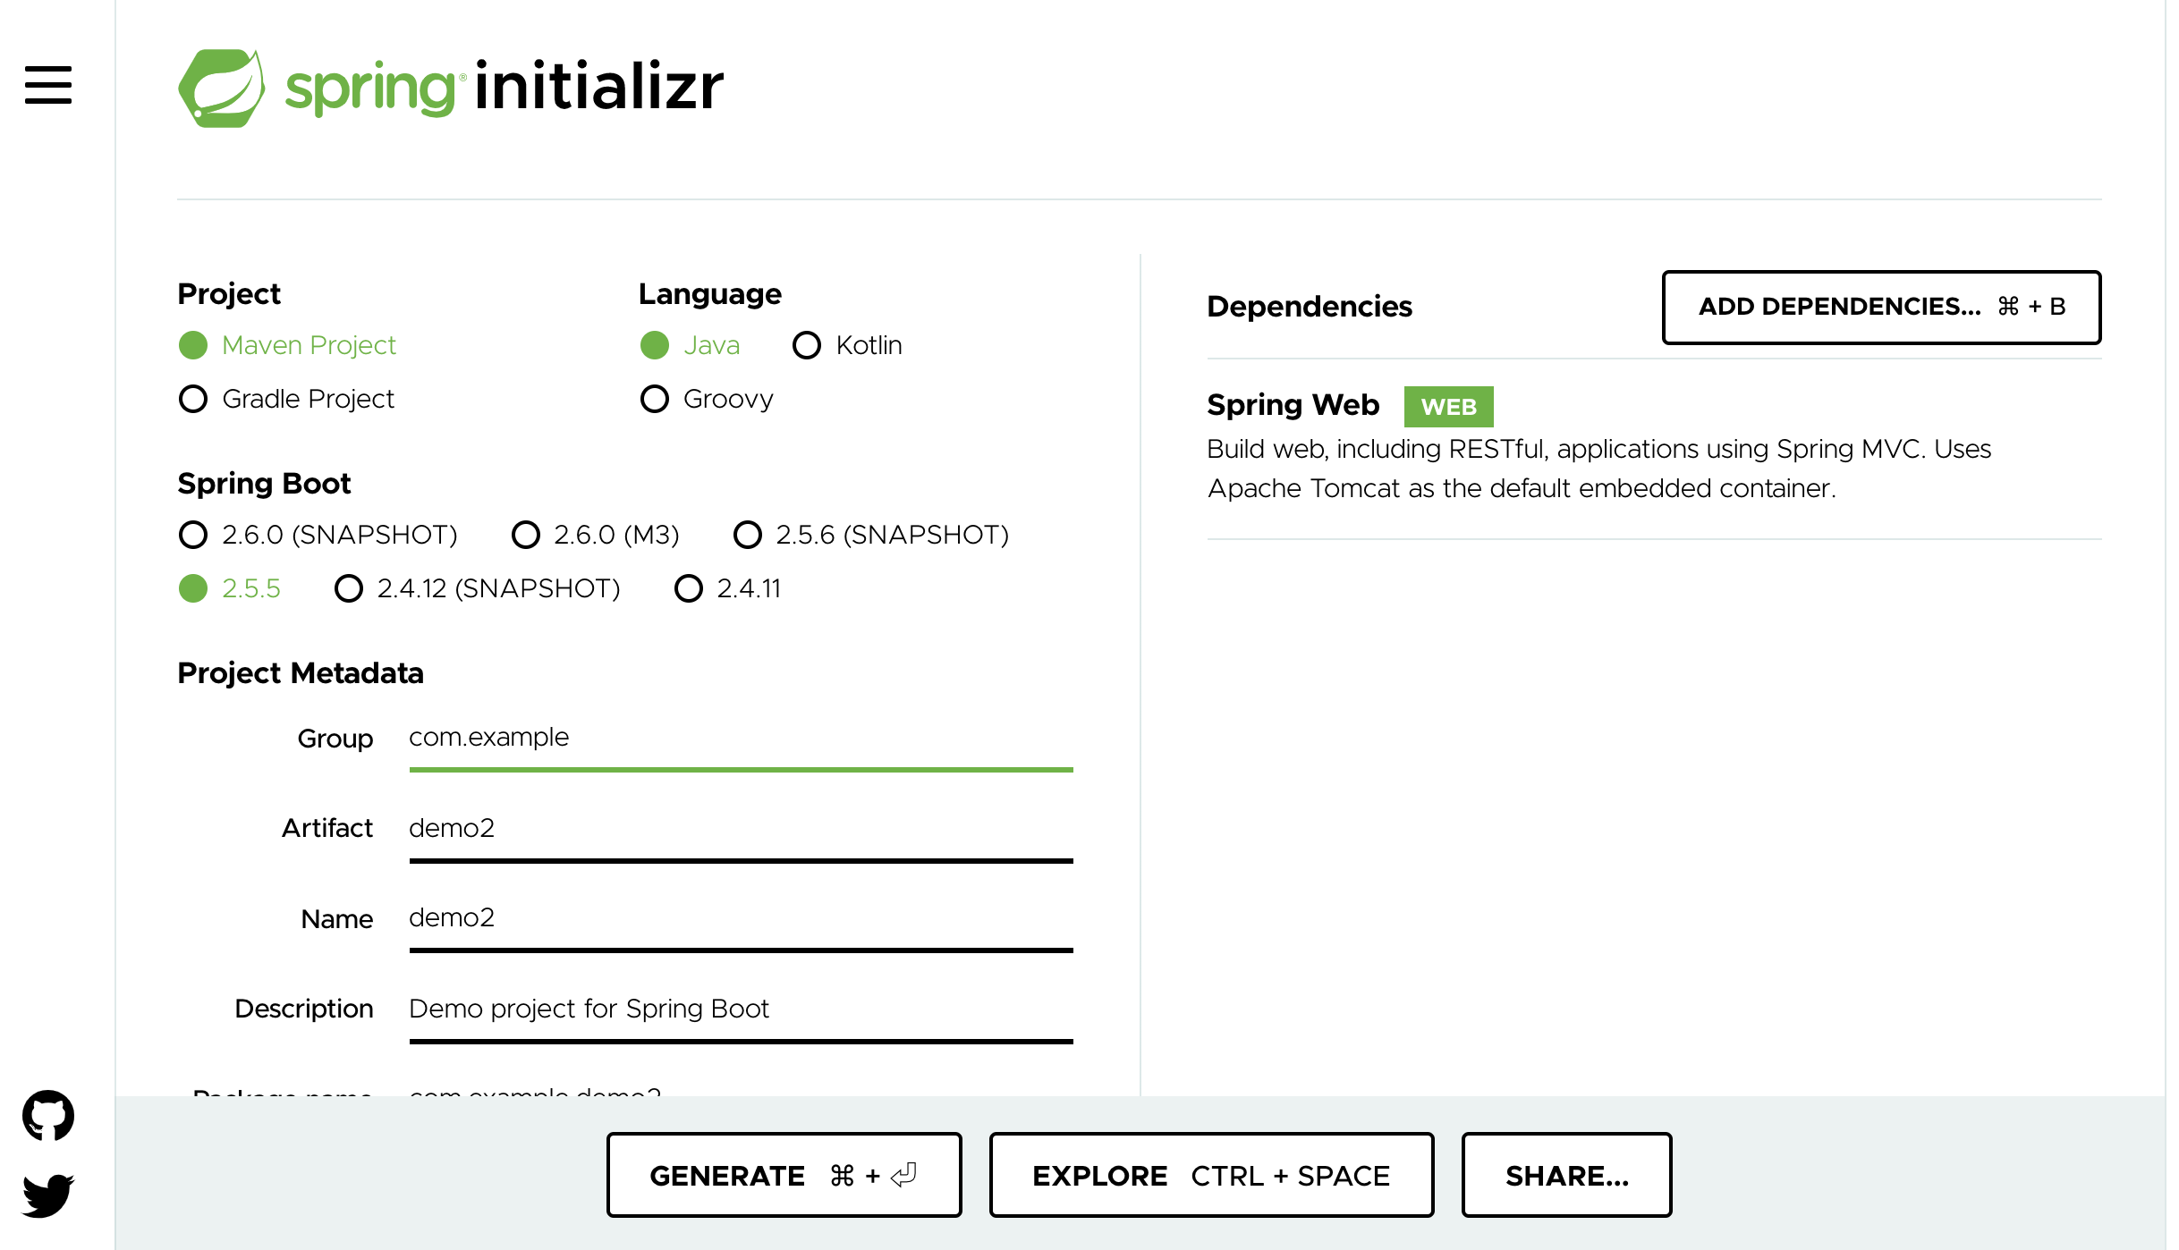The width and height of the screenshot is (2179, 1250).
Task: Click the Generate button
Action: [784, 1175]
